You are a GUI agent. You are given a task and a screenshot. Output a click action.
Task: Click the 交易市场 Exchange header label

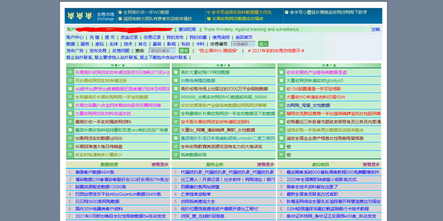click(106, 16)
